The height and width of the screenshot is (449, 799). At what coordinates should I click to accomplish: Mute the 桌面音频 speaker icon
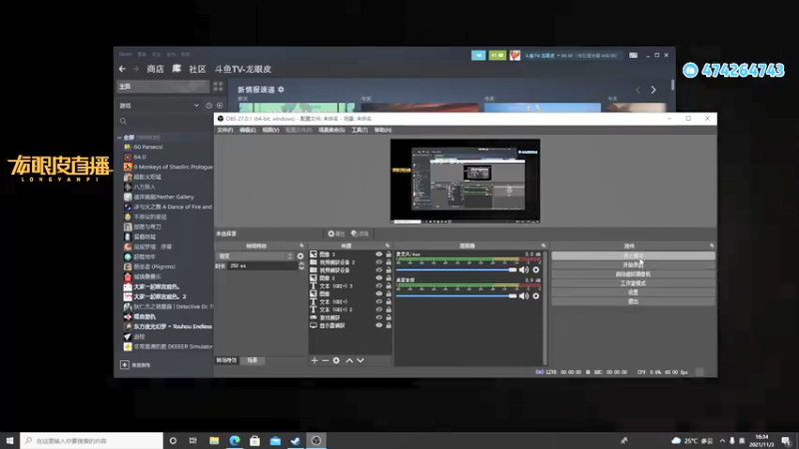tap(523, 295)
